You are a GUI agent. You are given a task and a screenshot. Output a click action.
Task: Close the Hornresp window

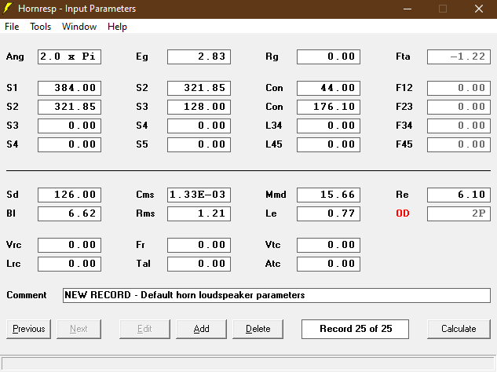tap(479, 9)
